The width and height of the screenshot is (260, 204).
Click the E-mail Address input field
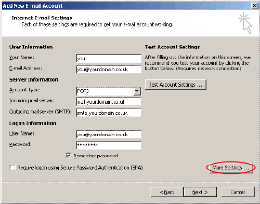tap(109, 70)
